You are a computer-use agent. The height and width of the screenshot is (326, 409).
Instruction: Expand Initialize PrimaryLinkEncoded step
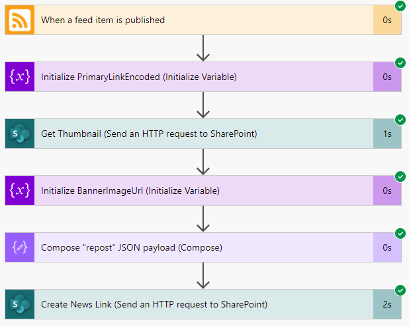203,77
